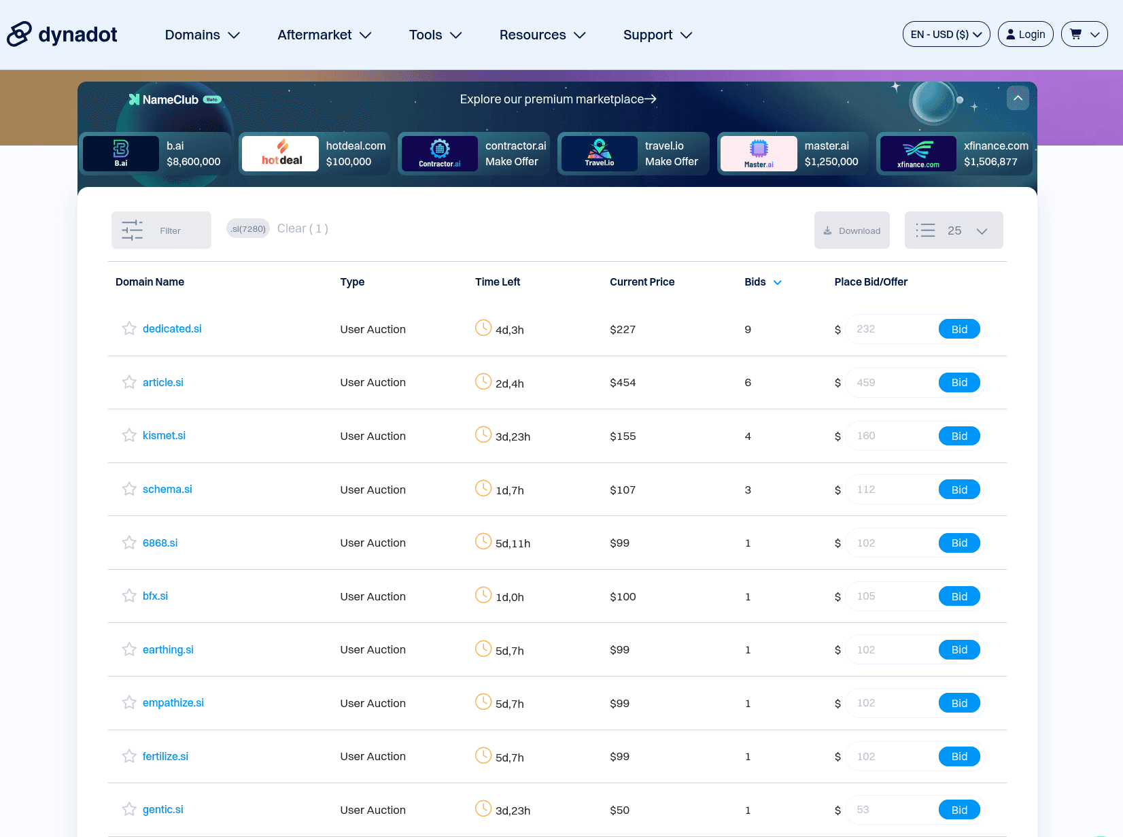
Task: Open the Aftermarket menu
Action: pyautogui.click(x=324, y=35)
